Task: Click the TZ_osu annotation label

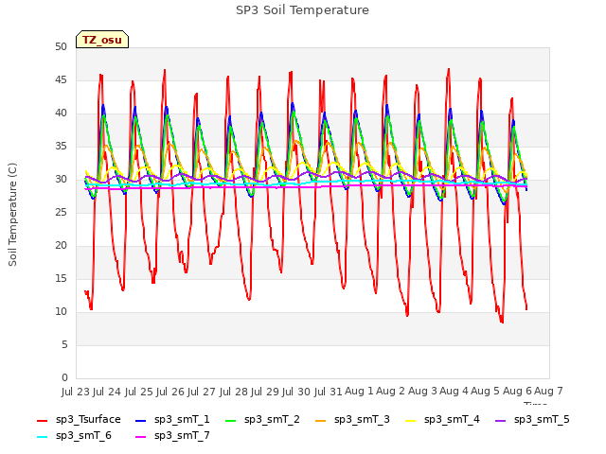Action: (102, 40)
